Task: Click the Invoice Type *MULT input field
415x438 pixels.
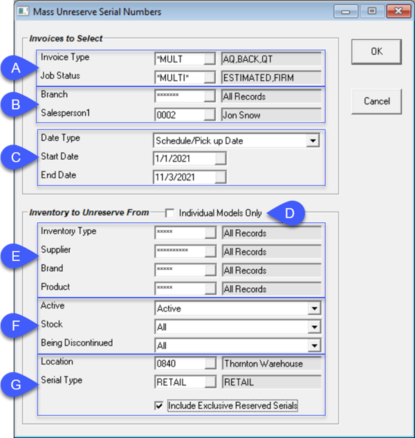Action: tap(180, 60)
